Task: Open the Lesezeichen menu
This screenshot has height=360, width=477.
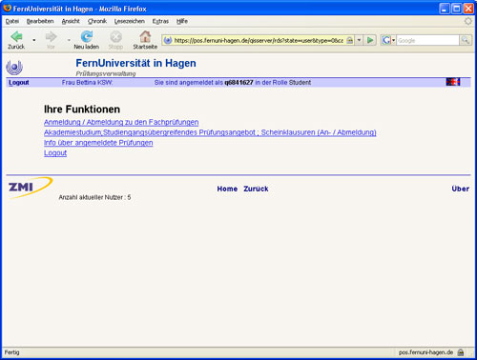Action: pyautogui.click(x=130, y=21)
